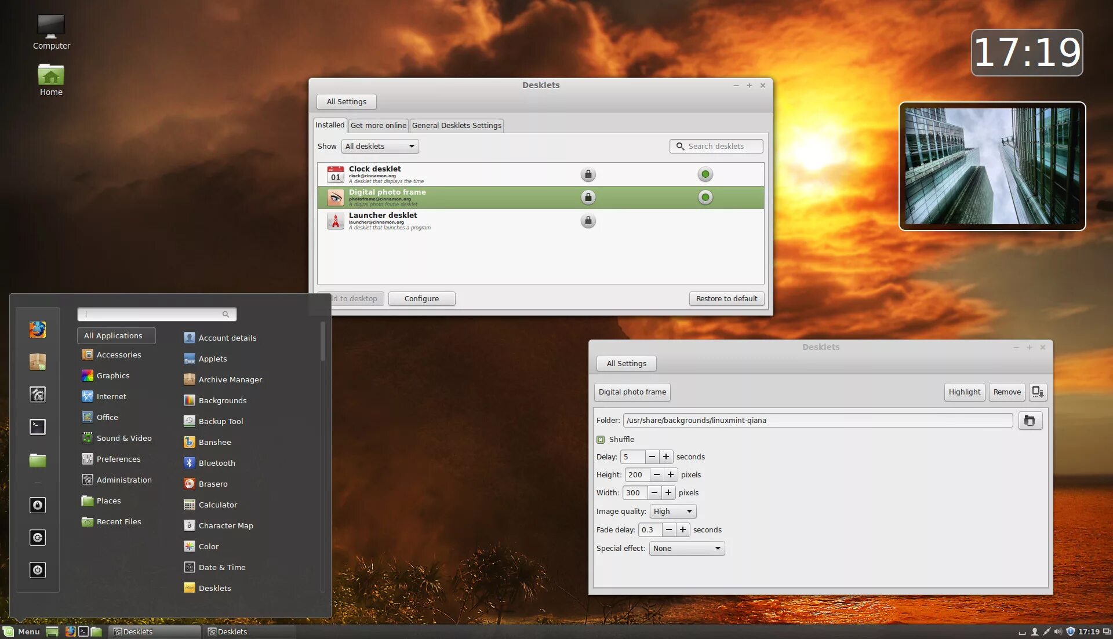
Task: Click volume icon in system tray
Action: 1058,631
